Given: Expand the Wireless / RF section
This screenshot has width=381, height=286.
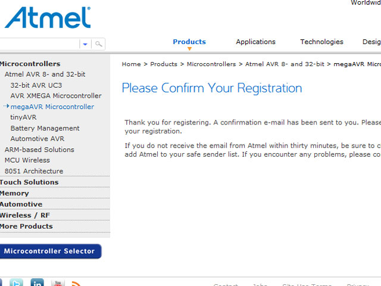Looking at the screenshot, I should (24, 215).
